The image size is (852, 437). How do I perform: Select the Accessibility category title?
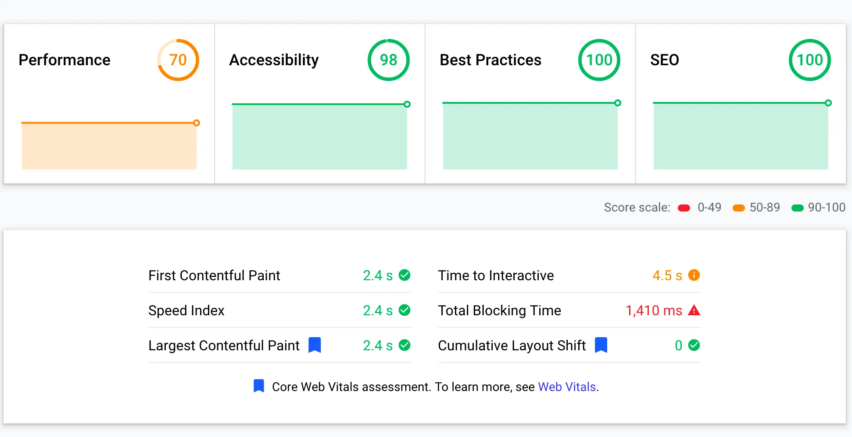click(274, 60)
